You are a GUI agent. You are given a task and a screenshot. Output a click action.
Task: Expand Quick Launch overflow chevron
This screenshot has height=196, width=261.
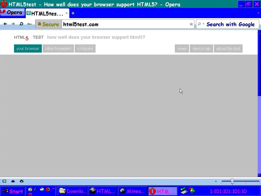pyautogui.click(x=53, y=189)
